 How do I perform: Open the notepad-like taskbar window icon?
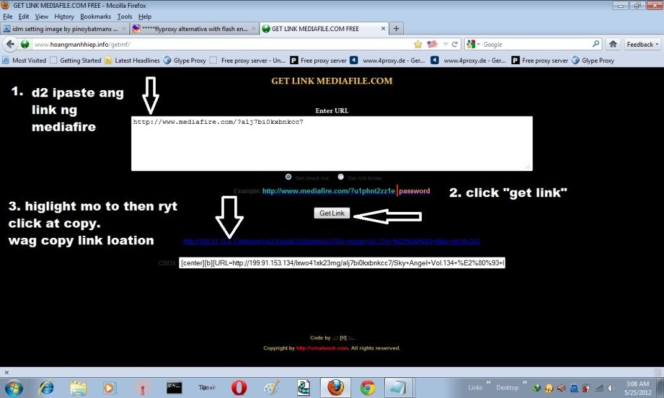pos(399,388)
